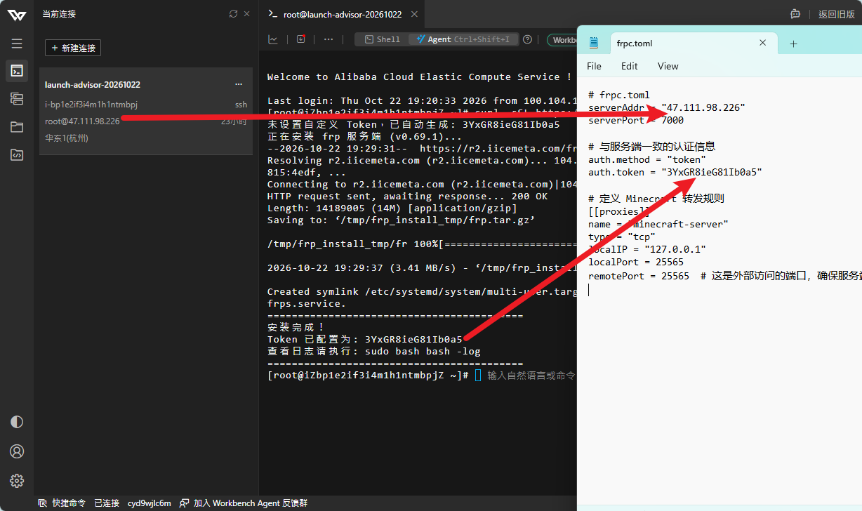Click 加入 Workbench Agent 反馈群 link

tap(244, 503)
